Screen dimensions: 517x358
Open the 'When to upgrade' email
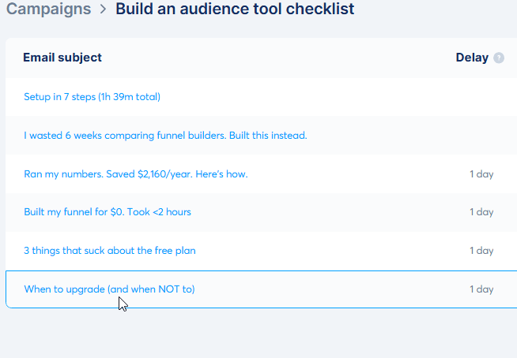point(109,289)
